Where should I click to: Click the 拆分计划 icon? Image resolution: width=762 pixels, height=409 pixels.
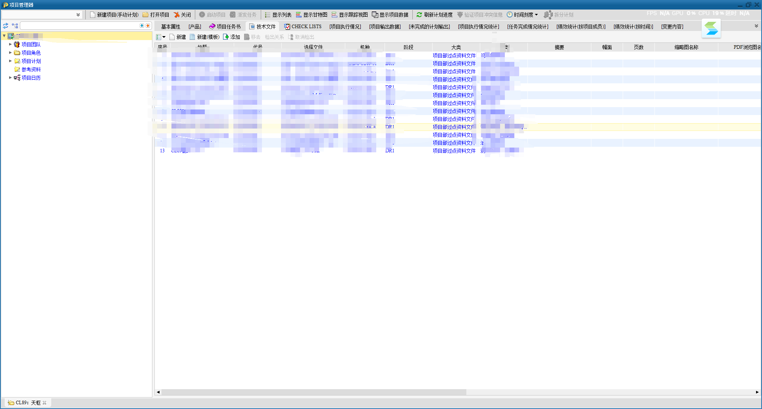(x=548, y=15)
